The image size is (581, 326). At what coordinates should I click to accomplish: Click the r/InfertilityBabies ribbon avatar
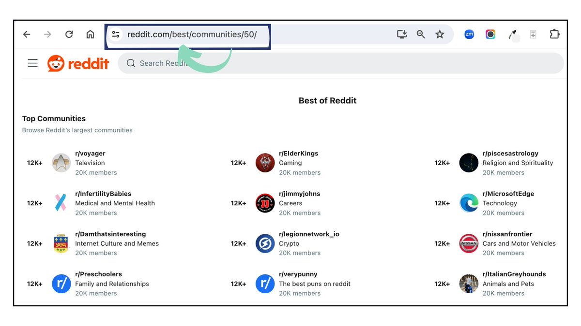(x=61, y=203)
